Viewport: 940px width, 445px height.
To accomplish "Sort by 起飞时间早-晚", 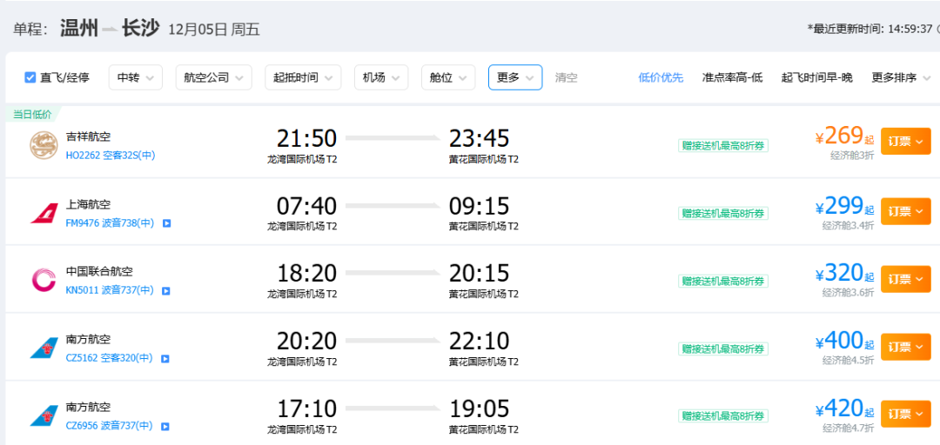I will coord(816,77).
